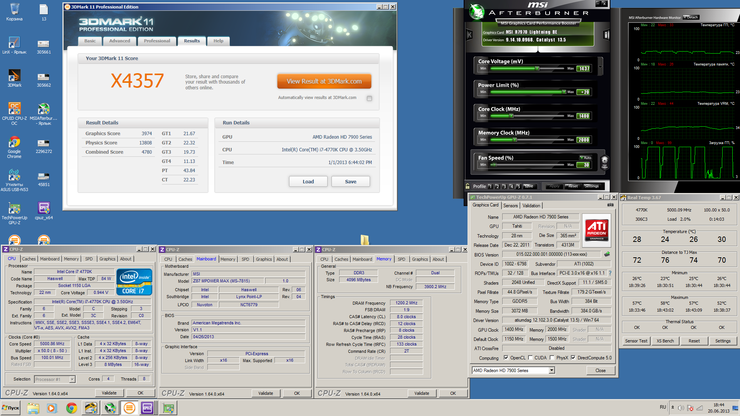740x416 pixels.
Task: Click GPU-Z camera screenshot icon
Action: pyautogui.click(x=610, y=205)
